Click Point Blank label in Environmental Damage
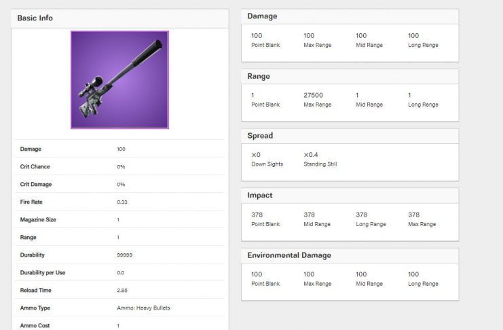Viewport: 503px width, 330px height. (265, 284)
